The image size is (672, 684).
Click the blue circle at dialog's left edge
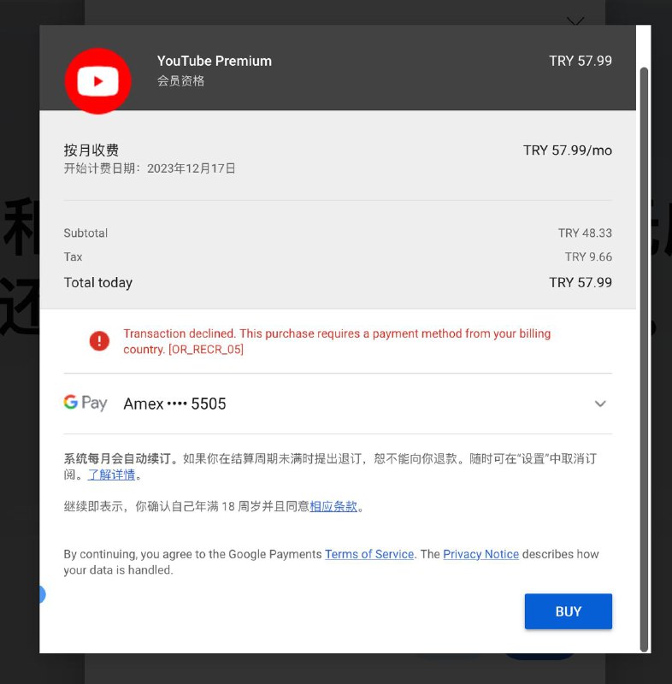(42, 594)
